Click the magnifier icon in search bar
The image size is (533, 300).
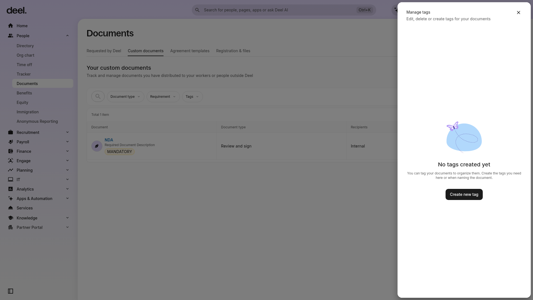pyautogui.click(x=197, y=10)
